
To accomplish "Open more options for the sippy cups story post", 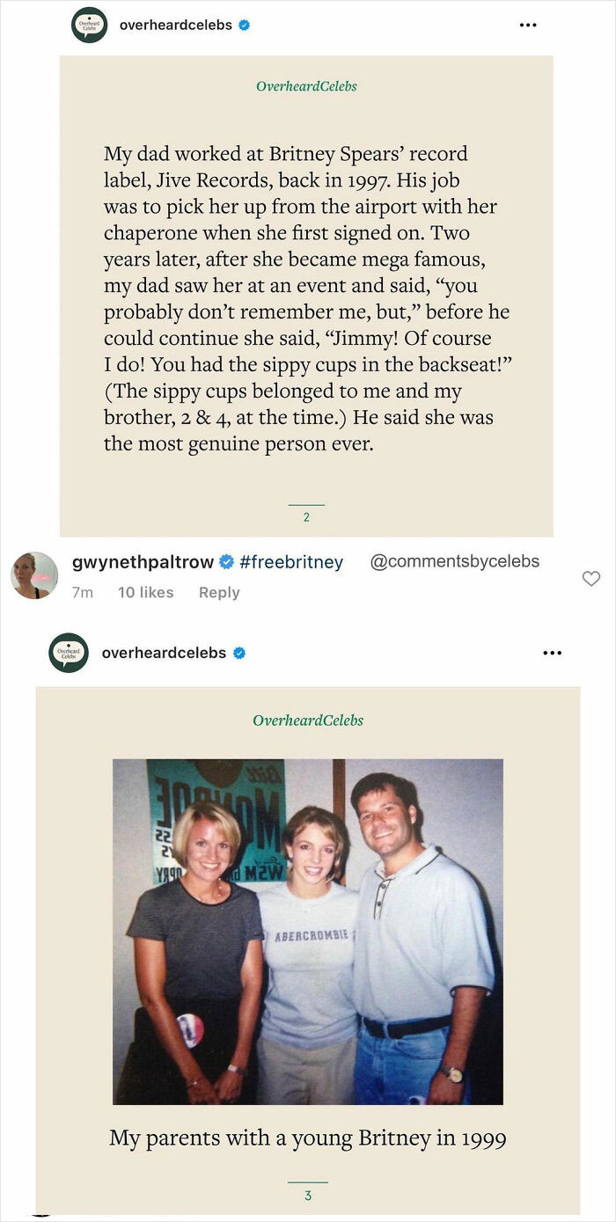I will coord(528,26).
